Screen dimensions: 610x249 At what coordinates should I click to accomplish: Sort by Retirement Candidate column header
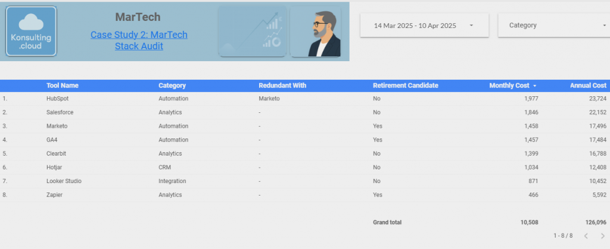[x=405, y=86]
